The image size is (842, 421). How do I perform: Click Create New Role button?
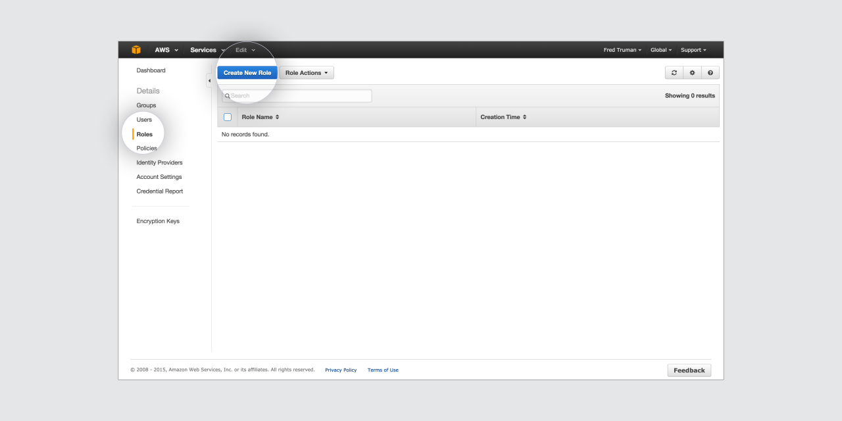tap(247, 73)
